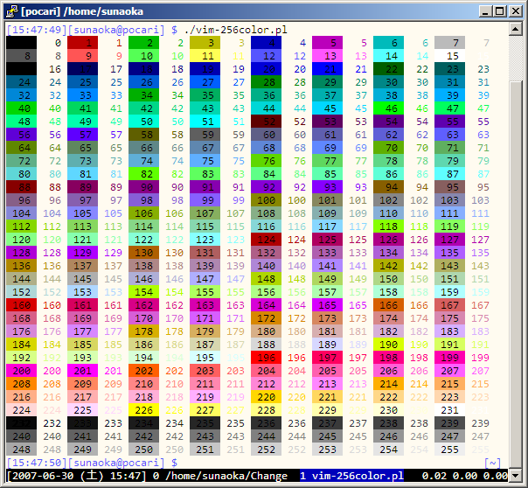The image size is (528, 488).
Task: Click the yellow color block labeled 226
Action: pos(143,410)
